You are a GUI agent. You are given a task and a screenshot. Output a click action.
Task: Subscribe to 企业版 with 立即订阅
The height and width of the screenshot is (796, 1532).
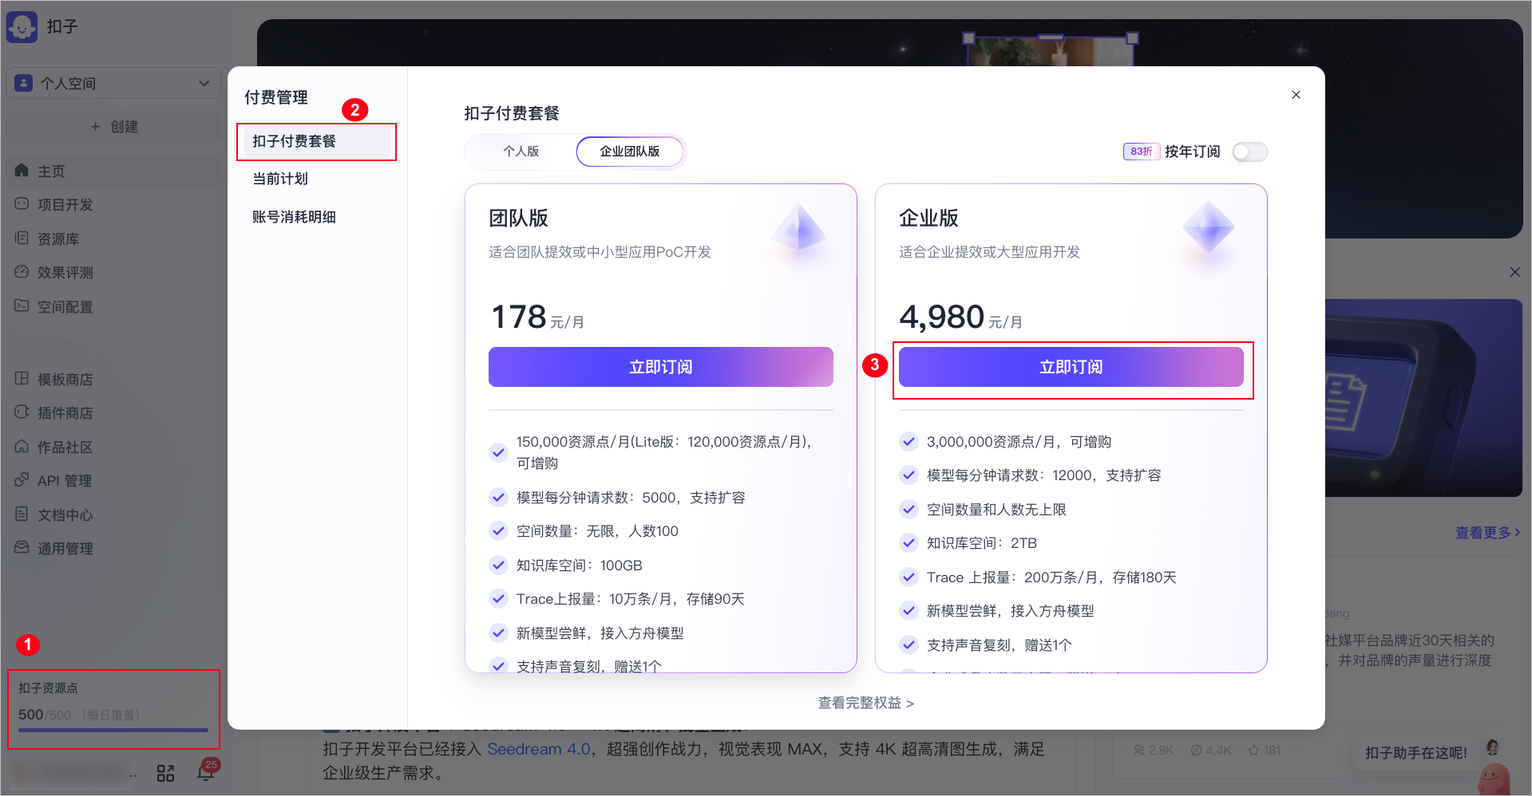tap(1071, 367)
